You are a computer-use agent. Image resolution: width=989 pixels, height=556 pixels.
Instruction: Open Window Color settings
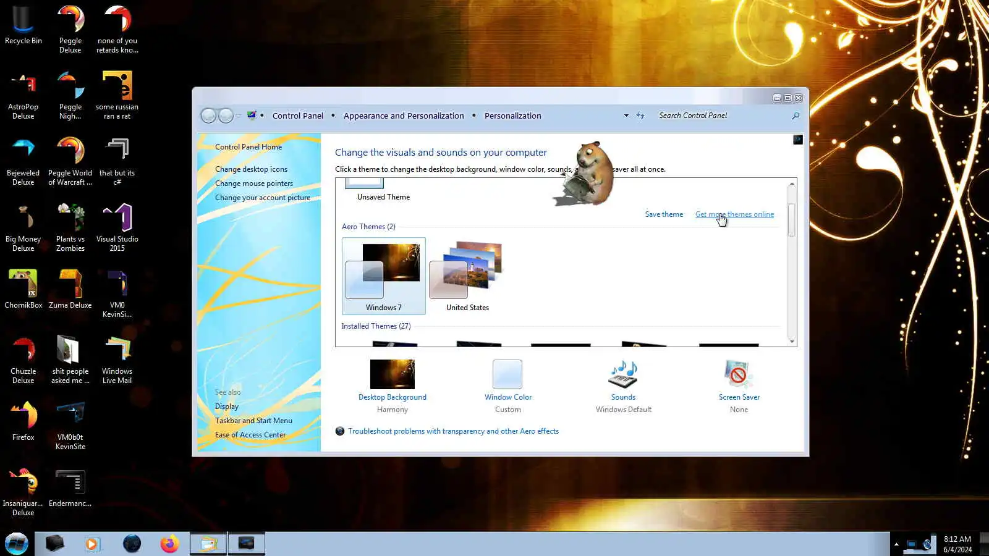tap(508, 386)
